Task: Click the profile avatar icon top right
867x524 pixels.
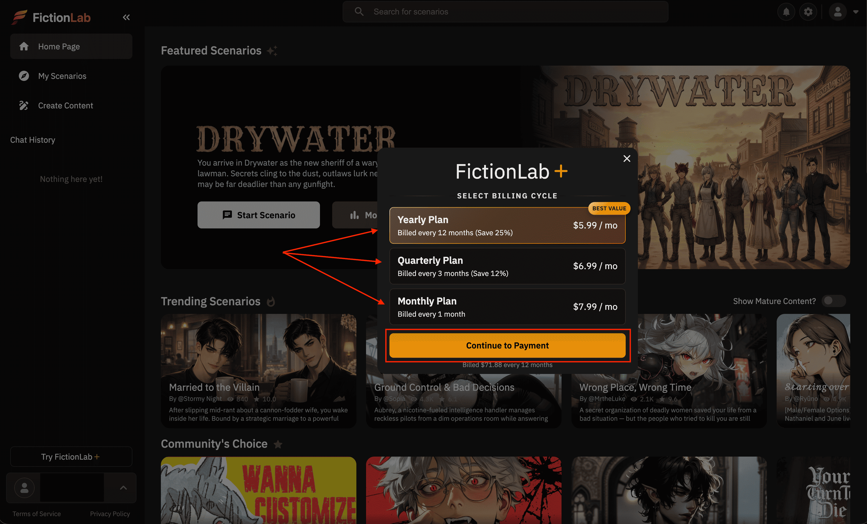Action: coord(837,12)
